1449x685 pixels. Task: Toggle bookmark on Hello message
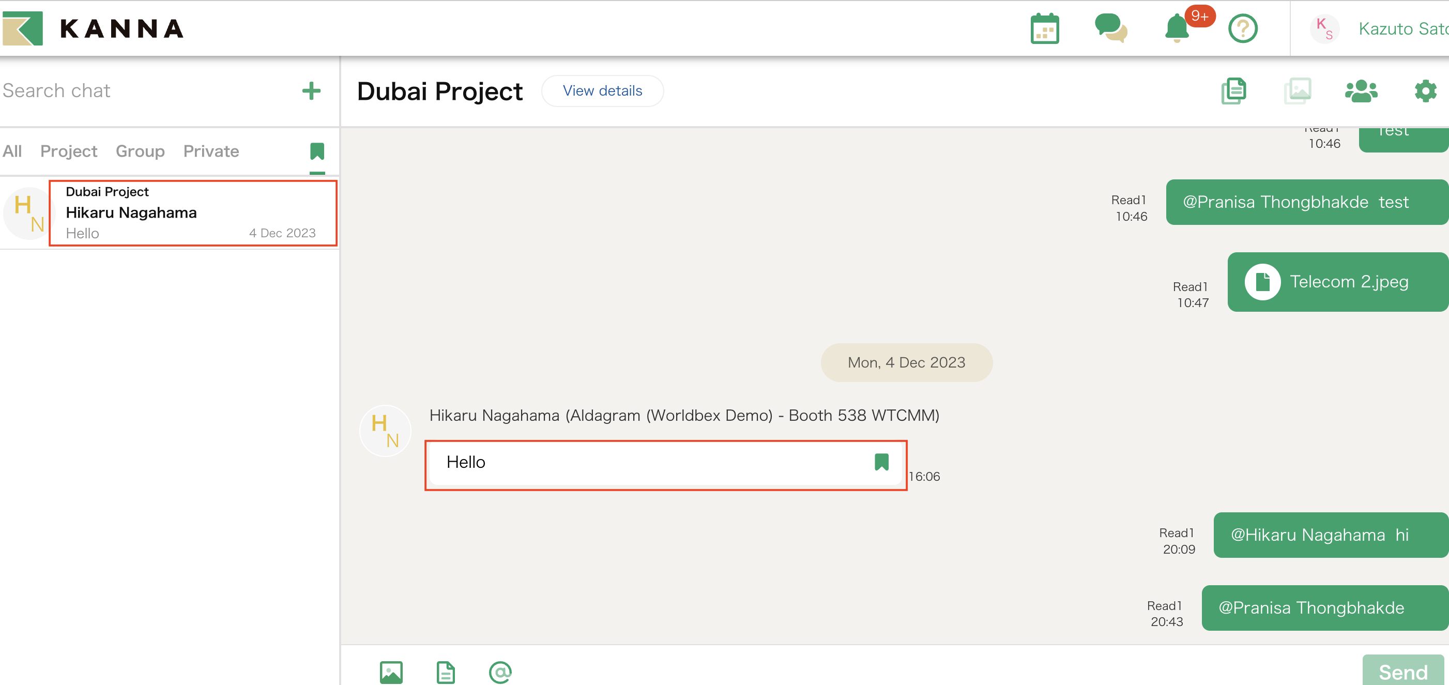pyautogui.click(x=881, y=462)
